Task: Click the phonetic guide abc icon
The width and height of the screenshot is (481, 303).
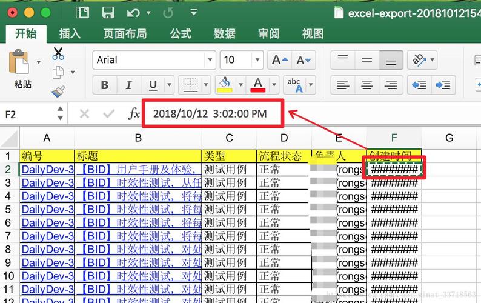Action: (x=295, y=85)
